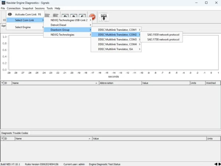221x166 pixels.
Task: Click the filter icon in Trouble Codes table header
Action: coord(2,139)
